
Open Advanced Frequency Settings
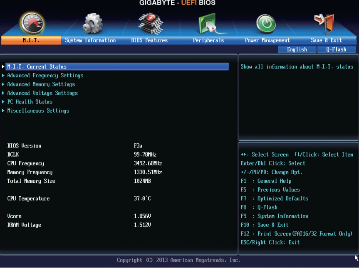[x=45, y=76]
